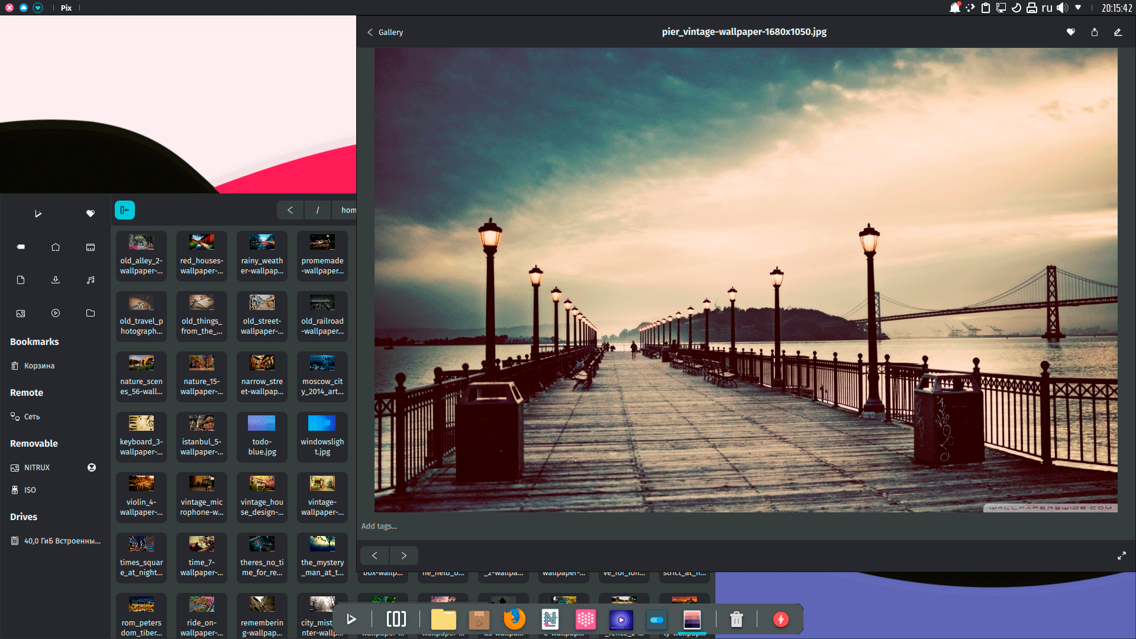The width and height of the screenshot is (1136, 639).
Task: Open the Tags place icon
Action: click(21, 247)
